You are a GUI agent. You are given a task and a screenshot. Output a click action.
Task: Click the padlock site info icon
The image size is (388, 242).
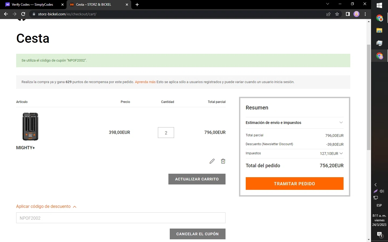[34, 14]
